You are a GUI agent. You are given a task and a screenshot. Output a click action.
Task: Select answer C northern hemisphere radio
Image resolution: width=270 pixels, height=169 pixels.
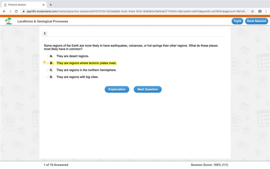(x=48, y=70)
